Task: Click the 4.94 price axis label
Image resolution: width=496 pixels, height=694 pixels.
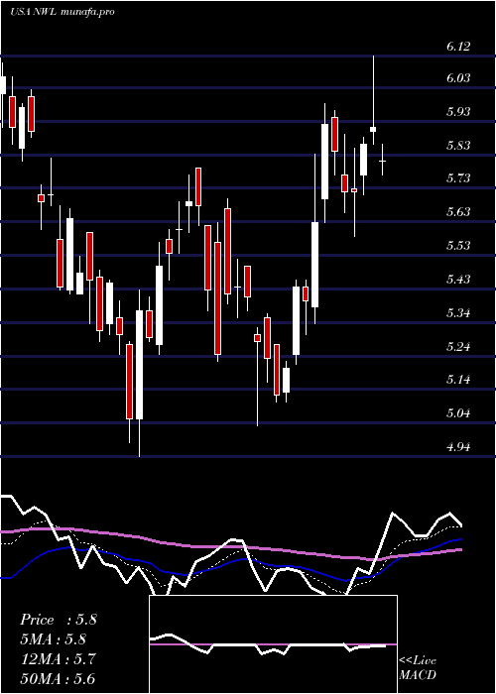Action: [458, 447]
